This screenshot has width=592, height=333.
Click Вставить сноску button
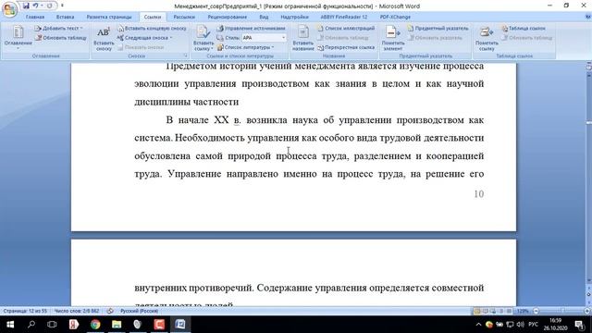(104, 39)
